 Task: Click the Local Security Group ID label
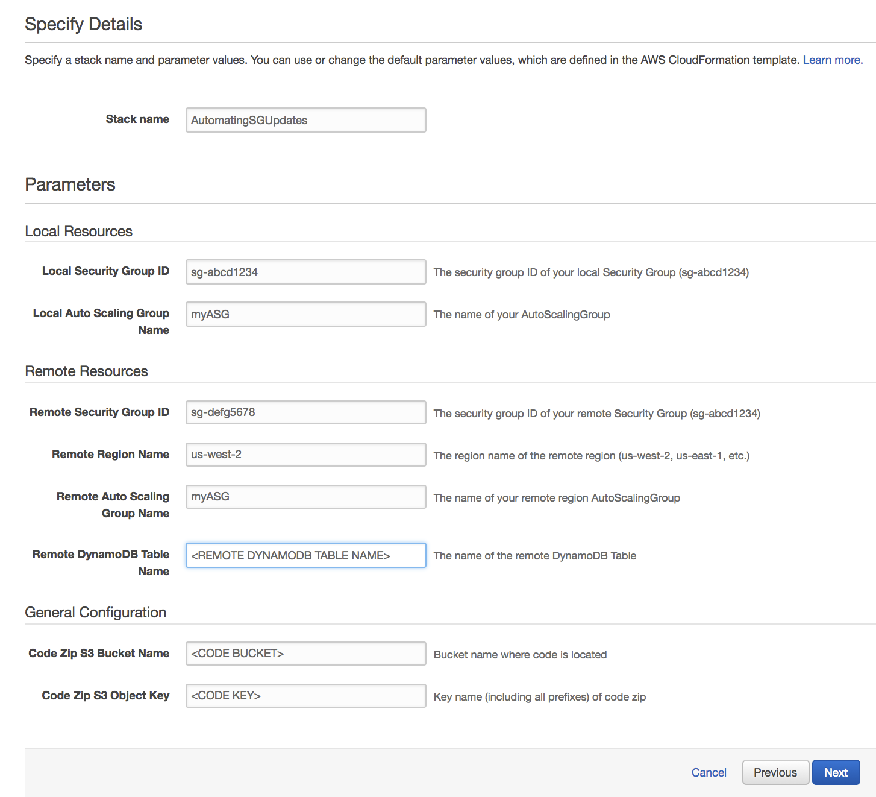click(x=105, y=271)
